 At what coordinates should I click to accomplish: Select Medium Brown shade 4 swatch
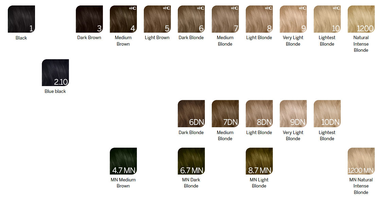(123, 19)
